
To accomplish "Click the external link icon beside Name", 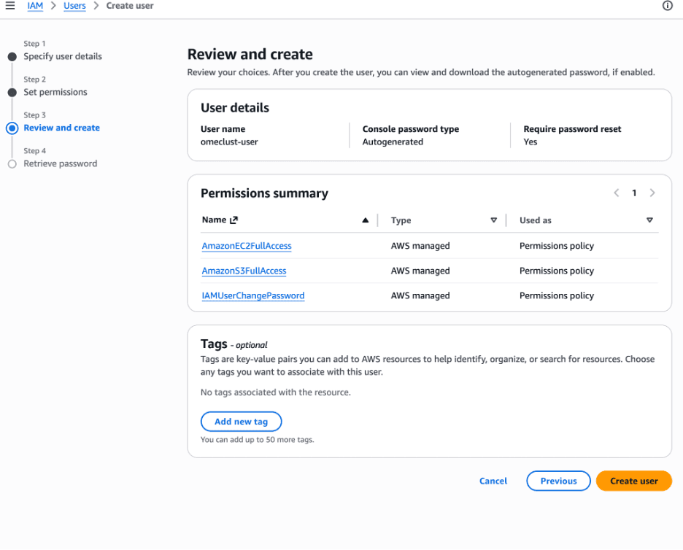I will point(234,220).
